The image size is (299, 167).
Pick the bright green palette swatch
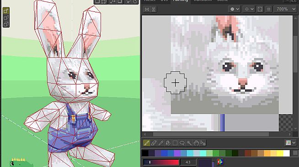click(216, 153)
